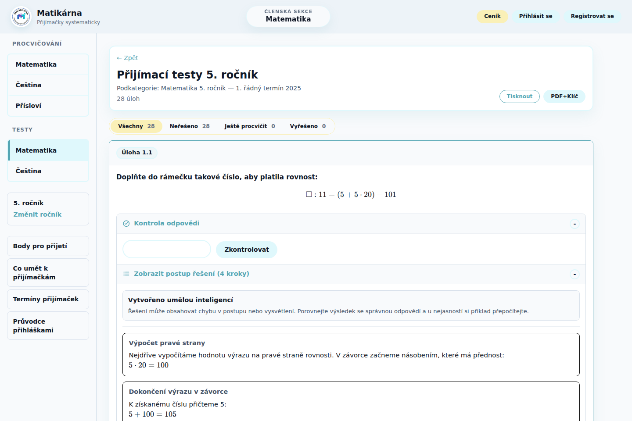Click the answer input field
This screenshot has height=421, width=632.
167,249
